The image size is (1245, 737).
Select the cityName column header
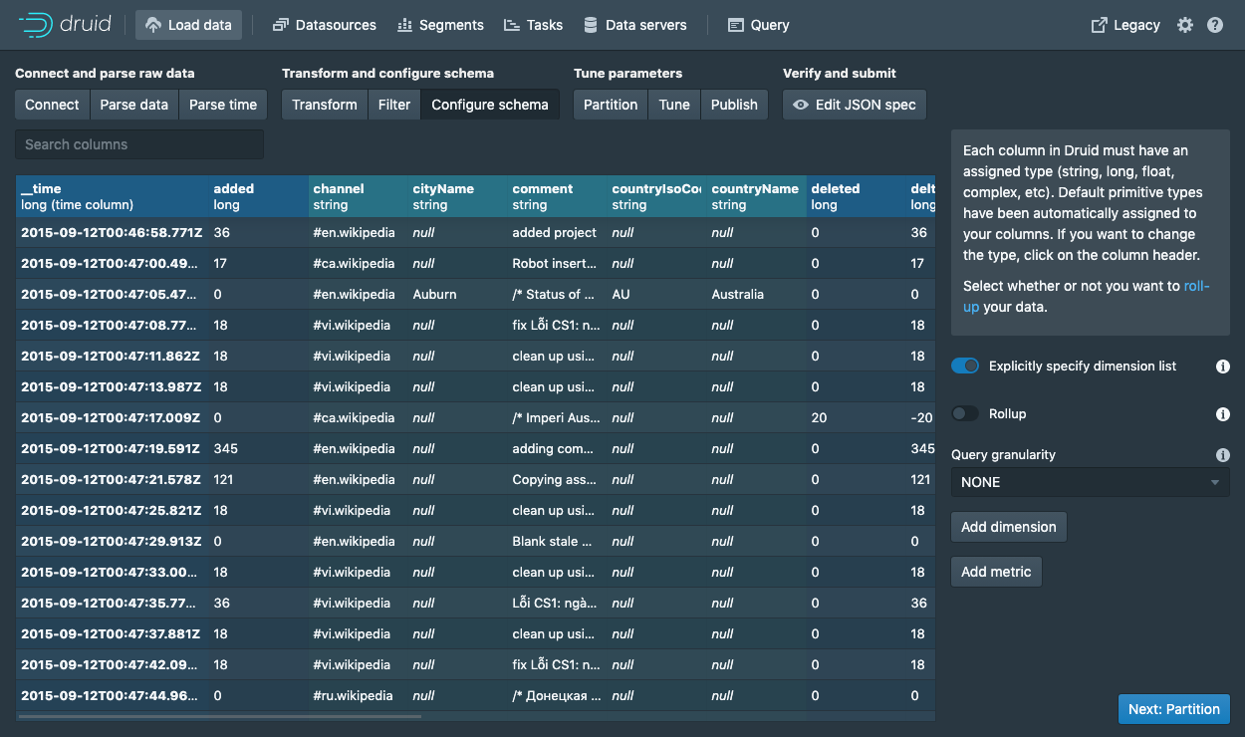[458, 196]
